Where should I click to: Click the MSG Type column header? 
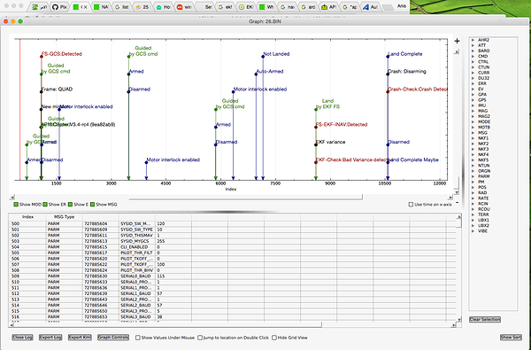click(64, 217)
